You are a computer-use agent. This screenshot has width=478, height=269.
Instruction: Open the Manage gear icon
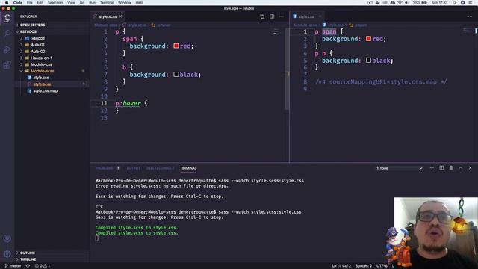7,254
